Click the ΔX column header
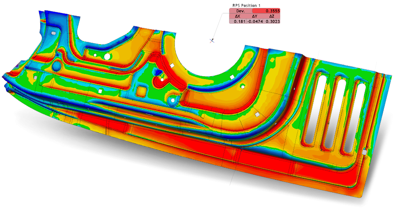Image resolution: width=398 pixels, height=209 pixels. coord(237,16)
